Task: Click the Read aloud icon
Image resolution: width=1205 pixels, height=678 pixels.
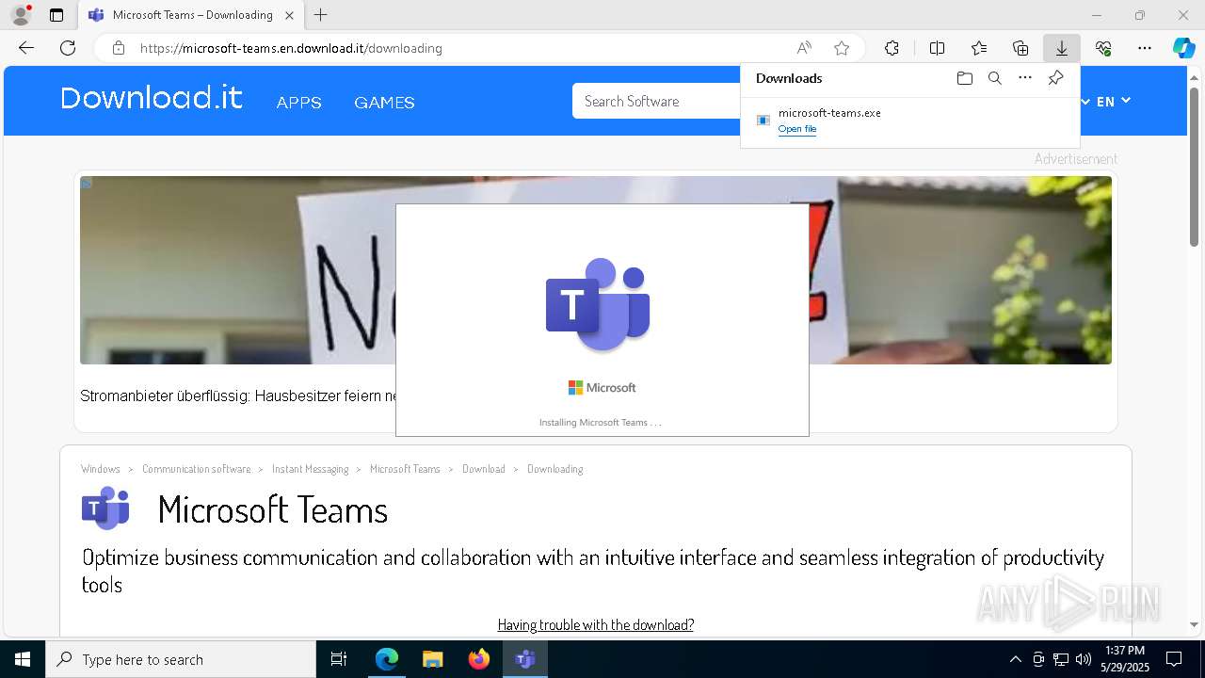Action: (804, 48)
